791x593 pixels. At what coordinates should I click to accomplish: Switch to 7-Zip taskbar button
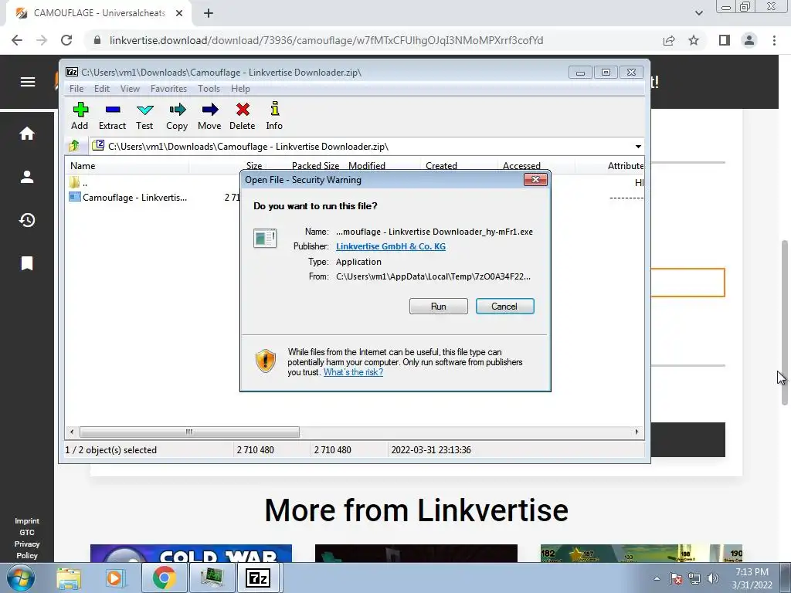258,578
